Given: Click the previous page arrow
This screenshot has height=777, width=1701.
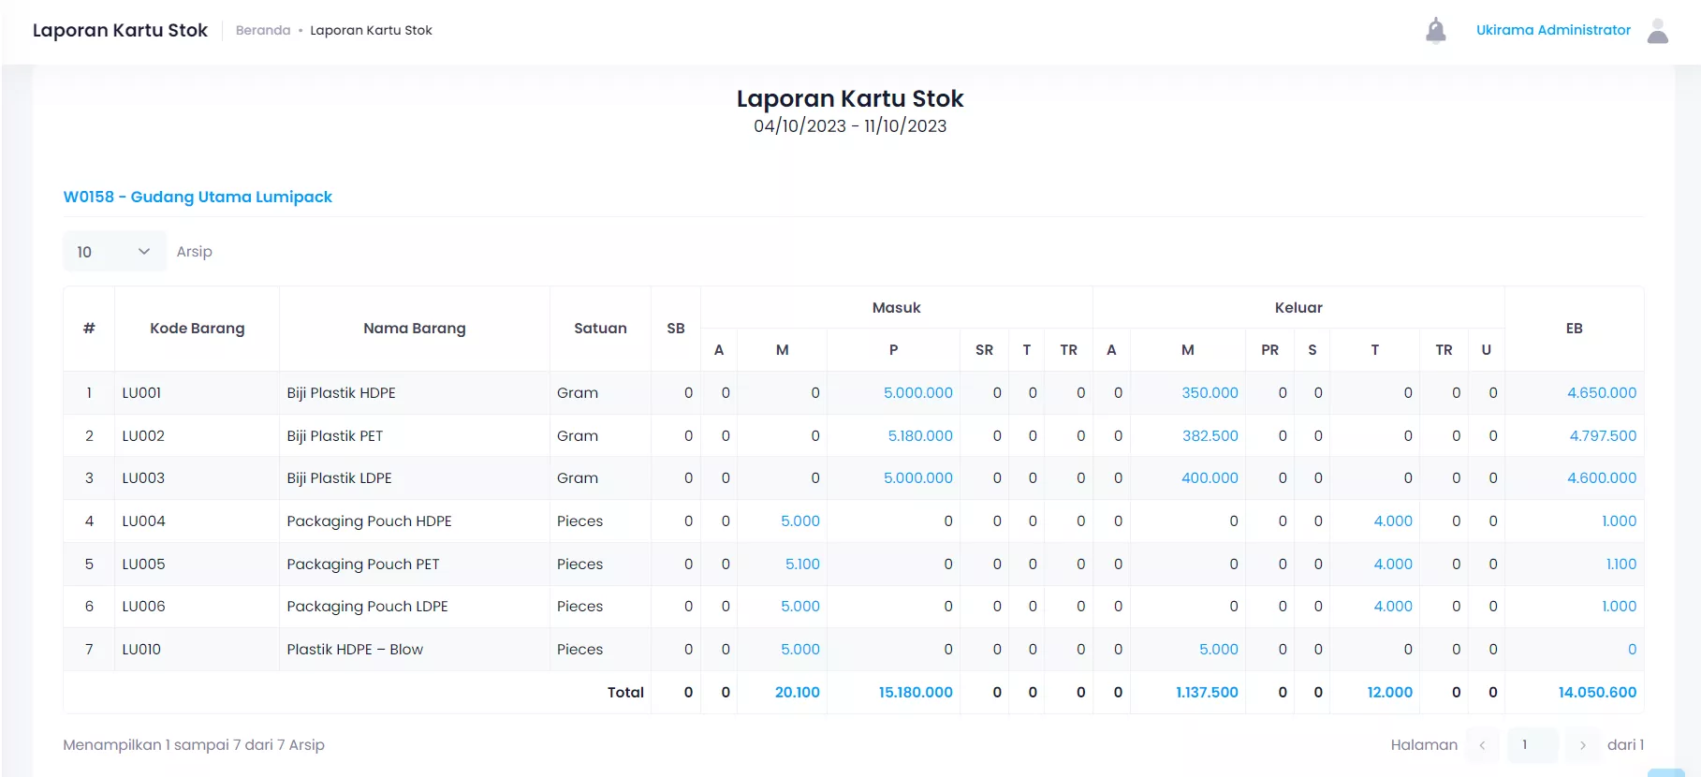Looking at the screenshot, I should pos(1482,745).
